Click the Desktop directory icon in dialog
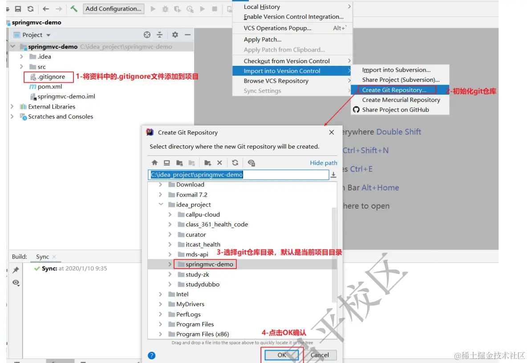 pos(167,163)
